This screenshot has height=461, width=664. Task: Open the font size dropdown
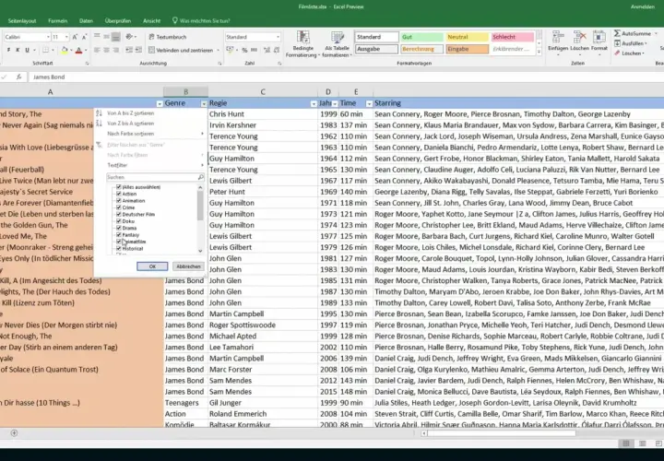tap(66, 37)
